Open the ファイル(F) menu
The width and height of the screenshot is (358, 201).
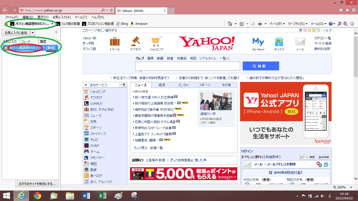12,17
